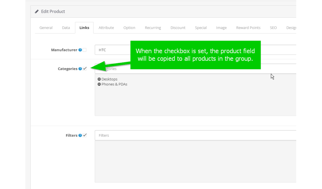This screenshot has height=189, width=322.
Task: Open the Recurring tab
Action: tap(153, 28)
